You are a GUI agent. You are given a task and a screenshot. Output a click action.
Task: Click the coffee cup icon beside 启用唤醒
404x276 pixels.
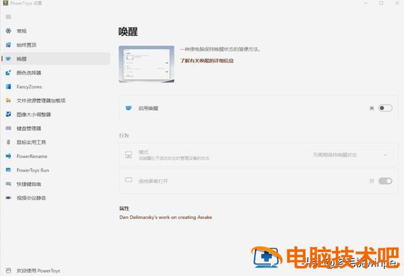129,108
